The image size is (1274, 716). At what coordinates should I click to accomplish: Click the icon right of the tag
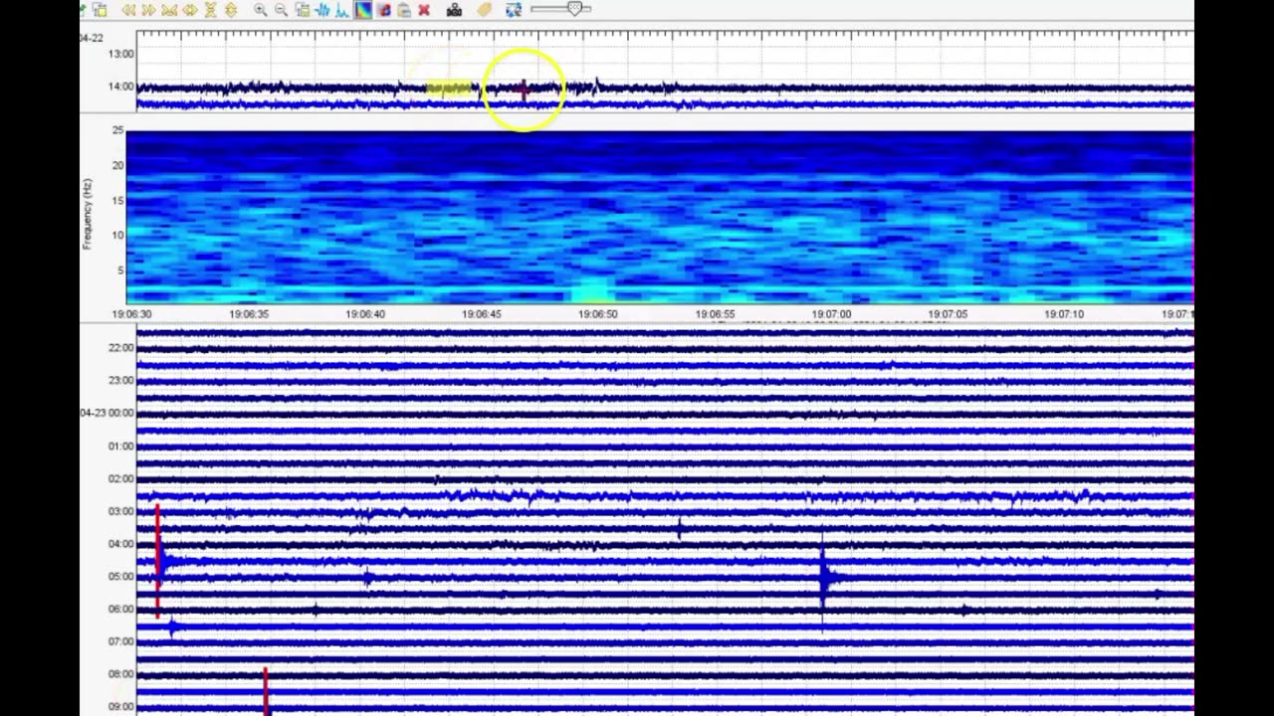pyautogui.click(x=514, y=10)
